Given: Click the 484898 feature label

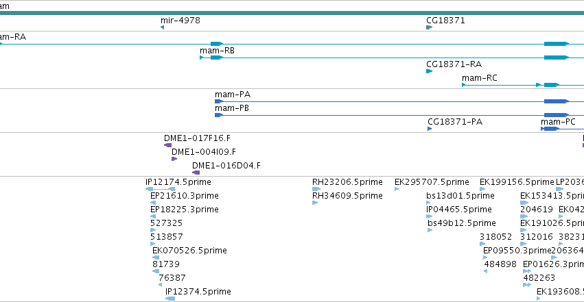Looking at the screenshot, I should [x=500, y=264].
